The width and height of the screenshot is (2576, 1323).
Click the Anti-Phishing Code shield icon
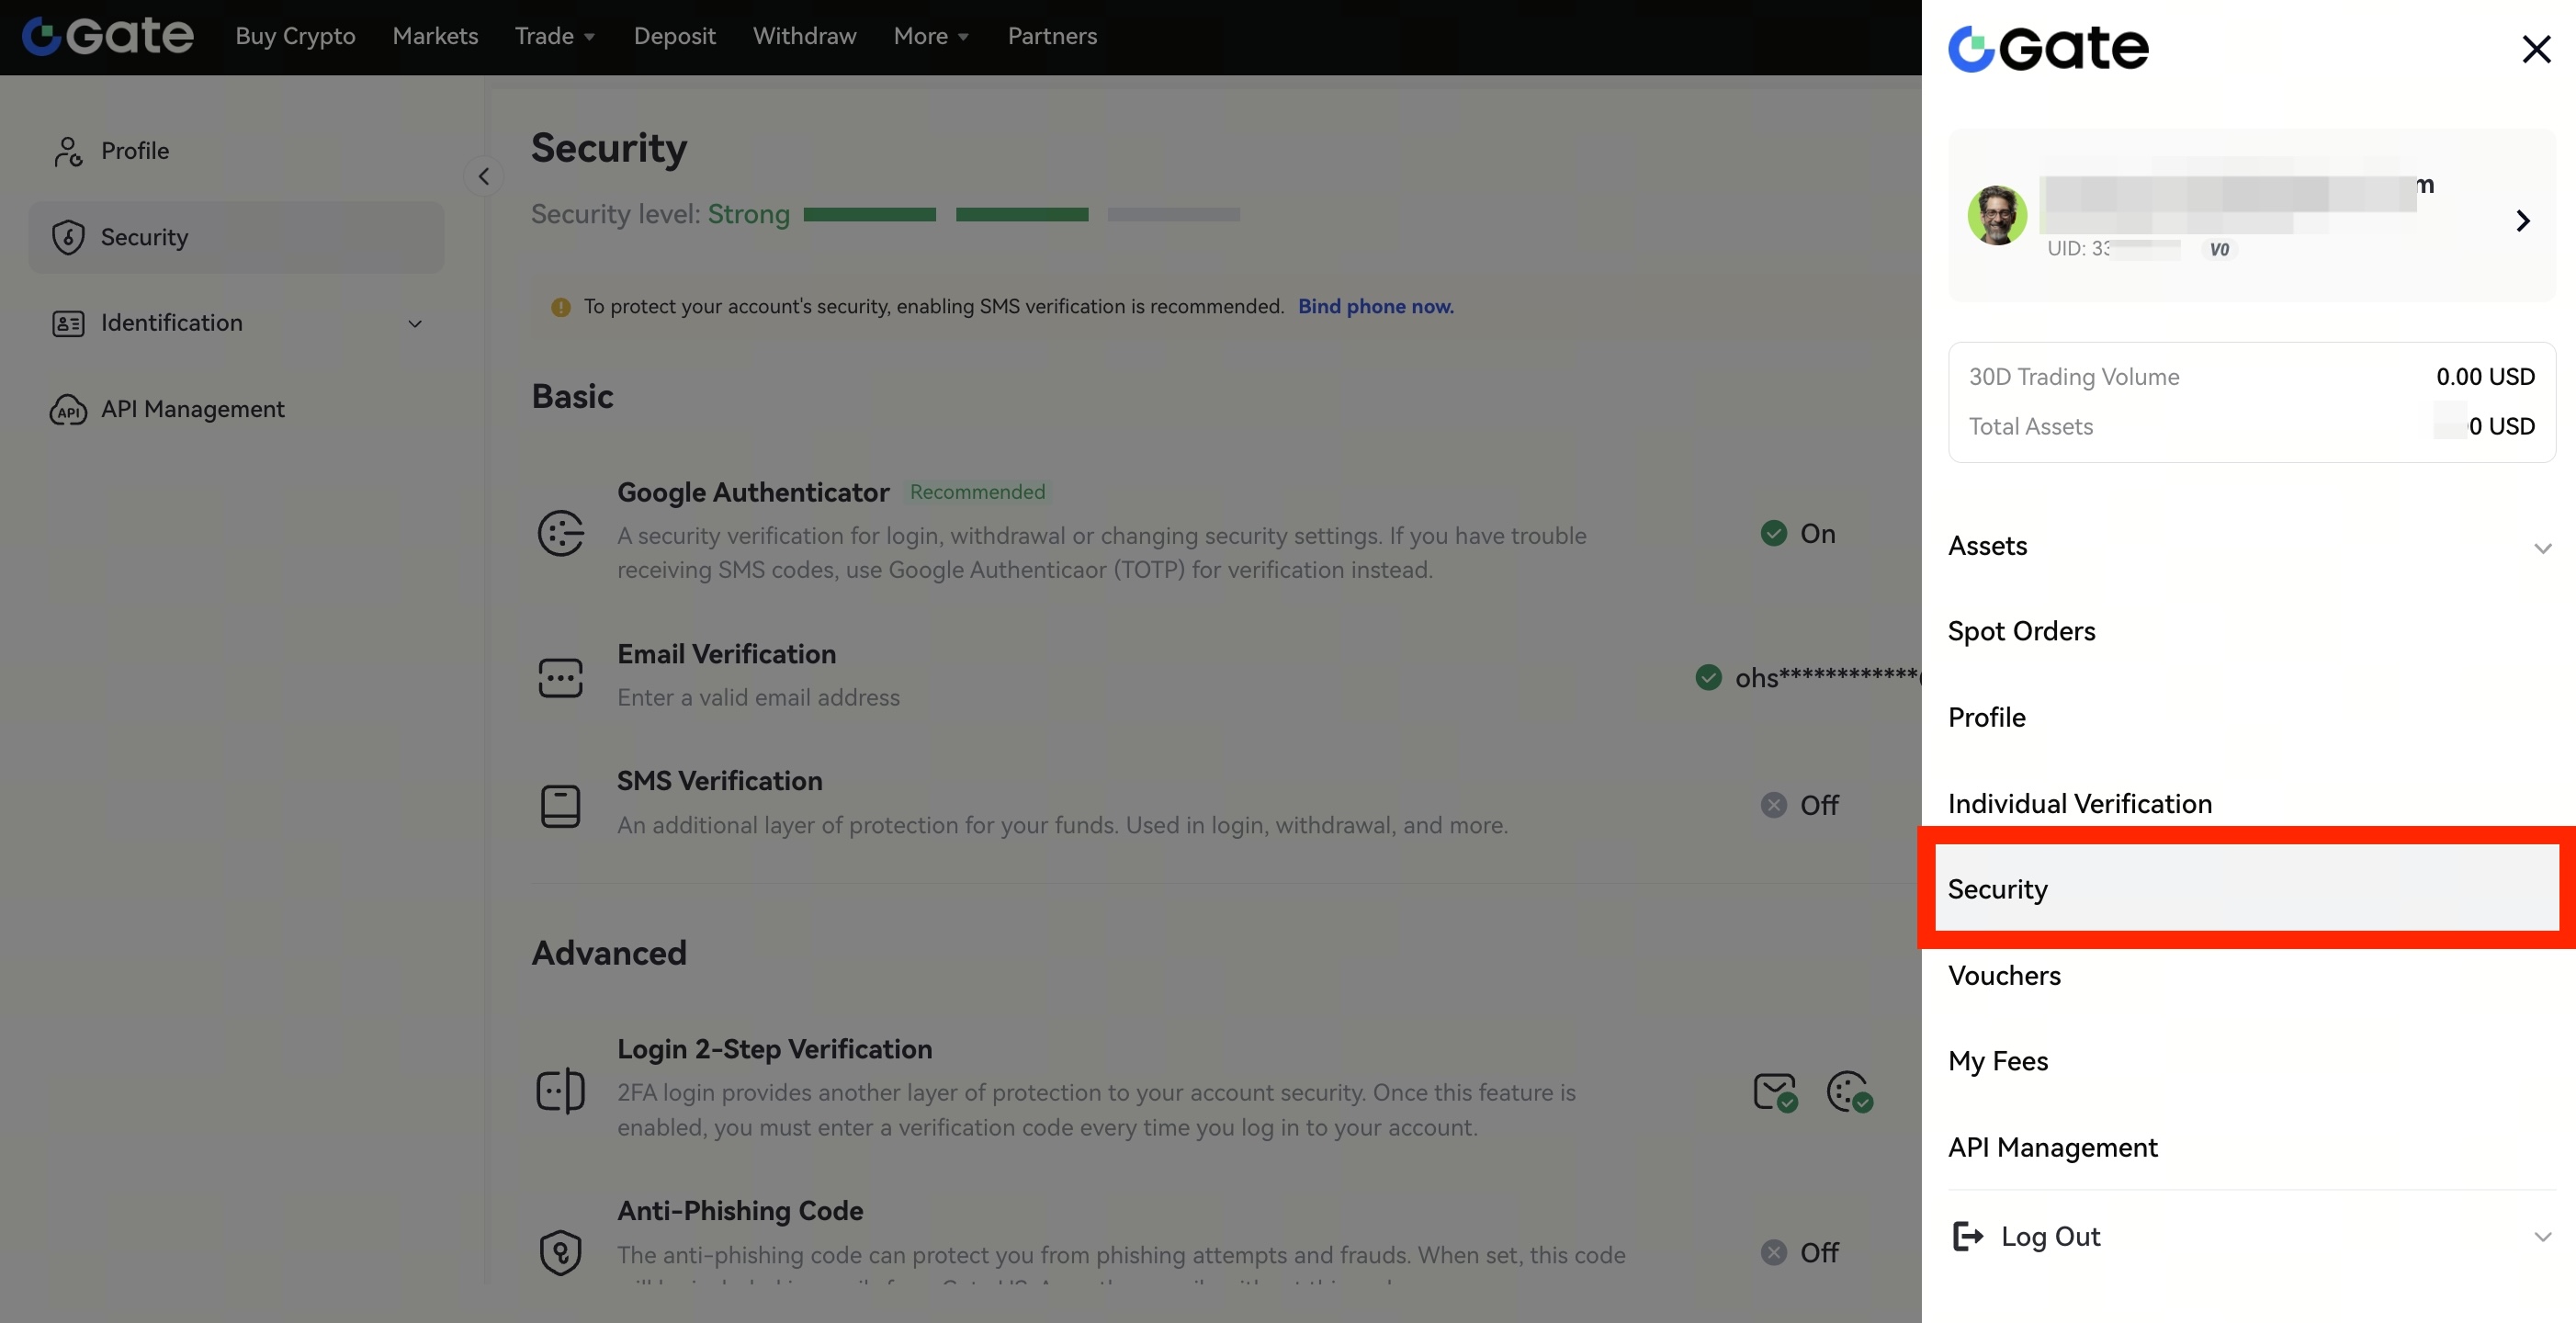pos(560,1252)
